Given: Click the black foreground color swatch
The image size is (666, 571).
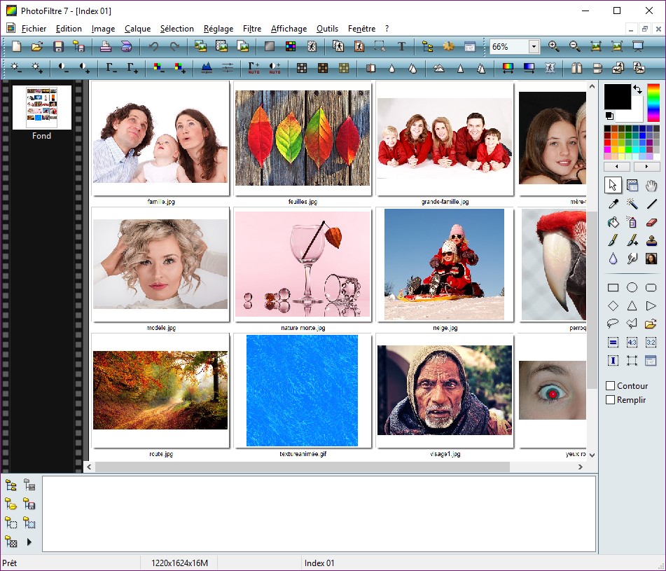Looking at the screenshot, I should pyautogui.click(x=617, y=96).
